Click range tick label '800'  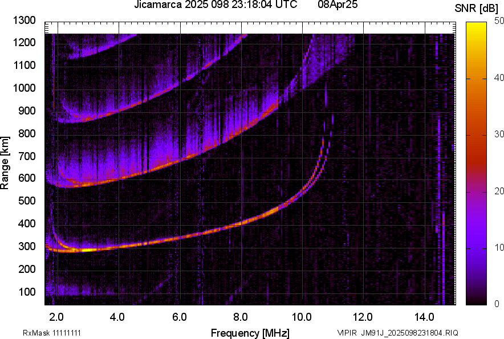(27, 133)
